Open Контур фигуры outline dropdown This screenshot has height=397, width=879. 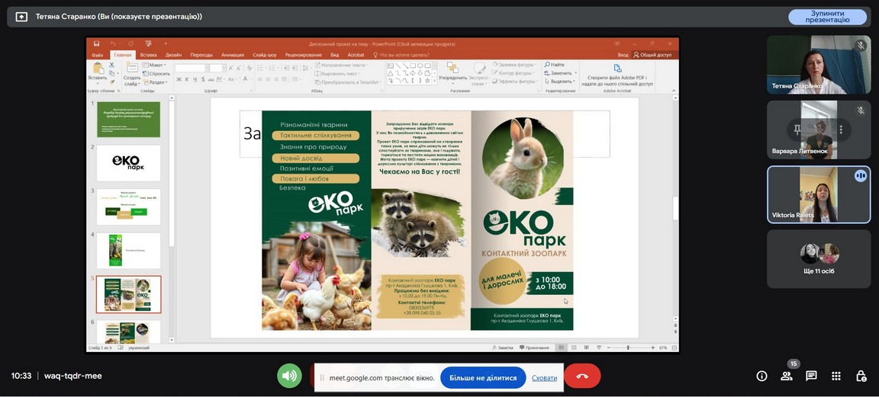514,73
